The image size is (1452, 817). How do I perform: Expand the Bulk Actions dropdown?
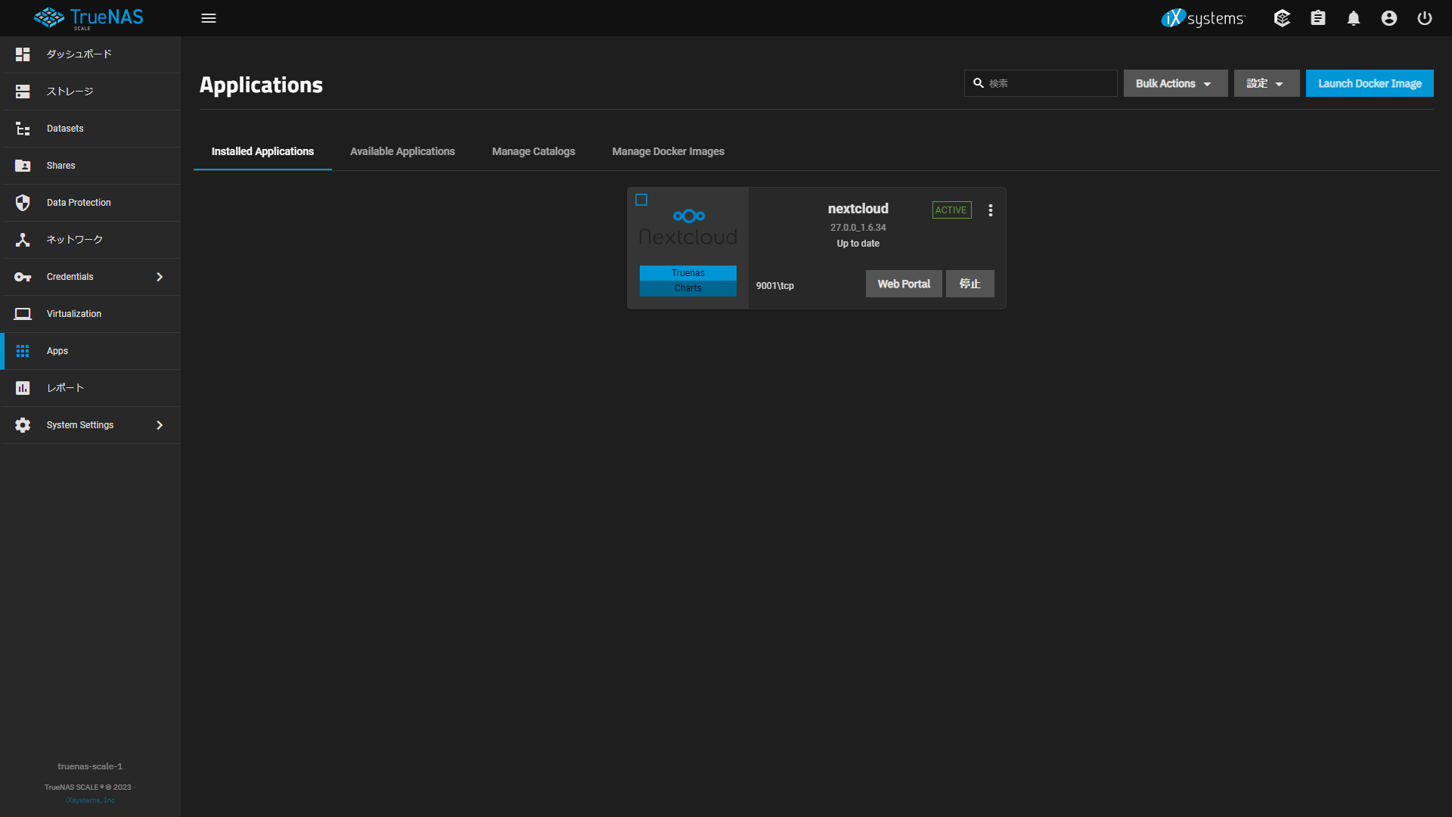pos(1174,83)
